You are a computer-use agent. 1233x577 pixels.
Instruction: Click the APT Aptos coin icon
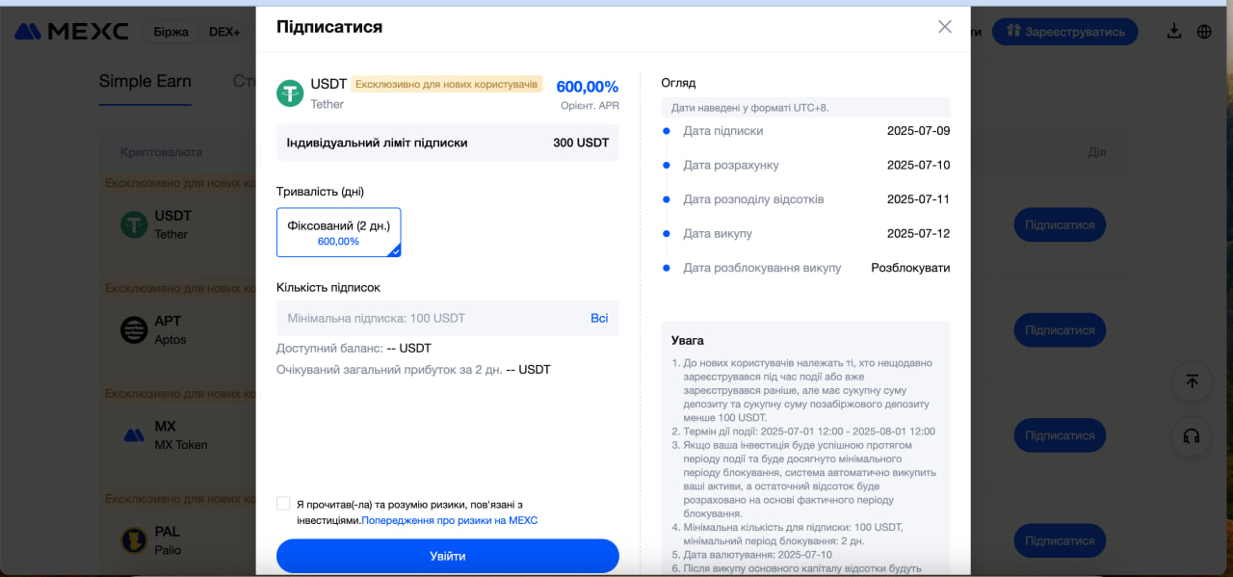click(x=134, y=329)
